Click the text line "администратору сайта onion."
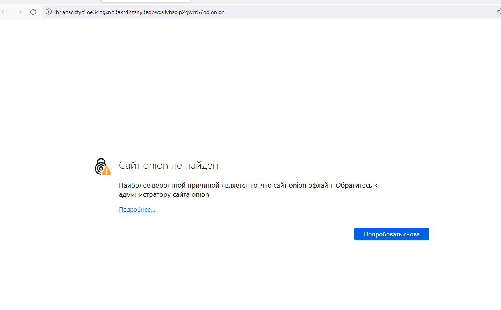The image size is (501, 310). coord(164,195)
